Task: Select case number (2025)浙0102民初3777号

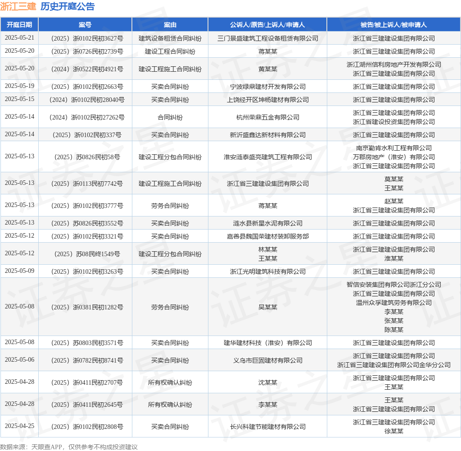Action: point(87,206)
